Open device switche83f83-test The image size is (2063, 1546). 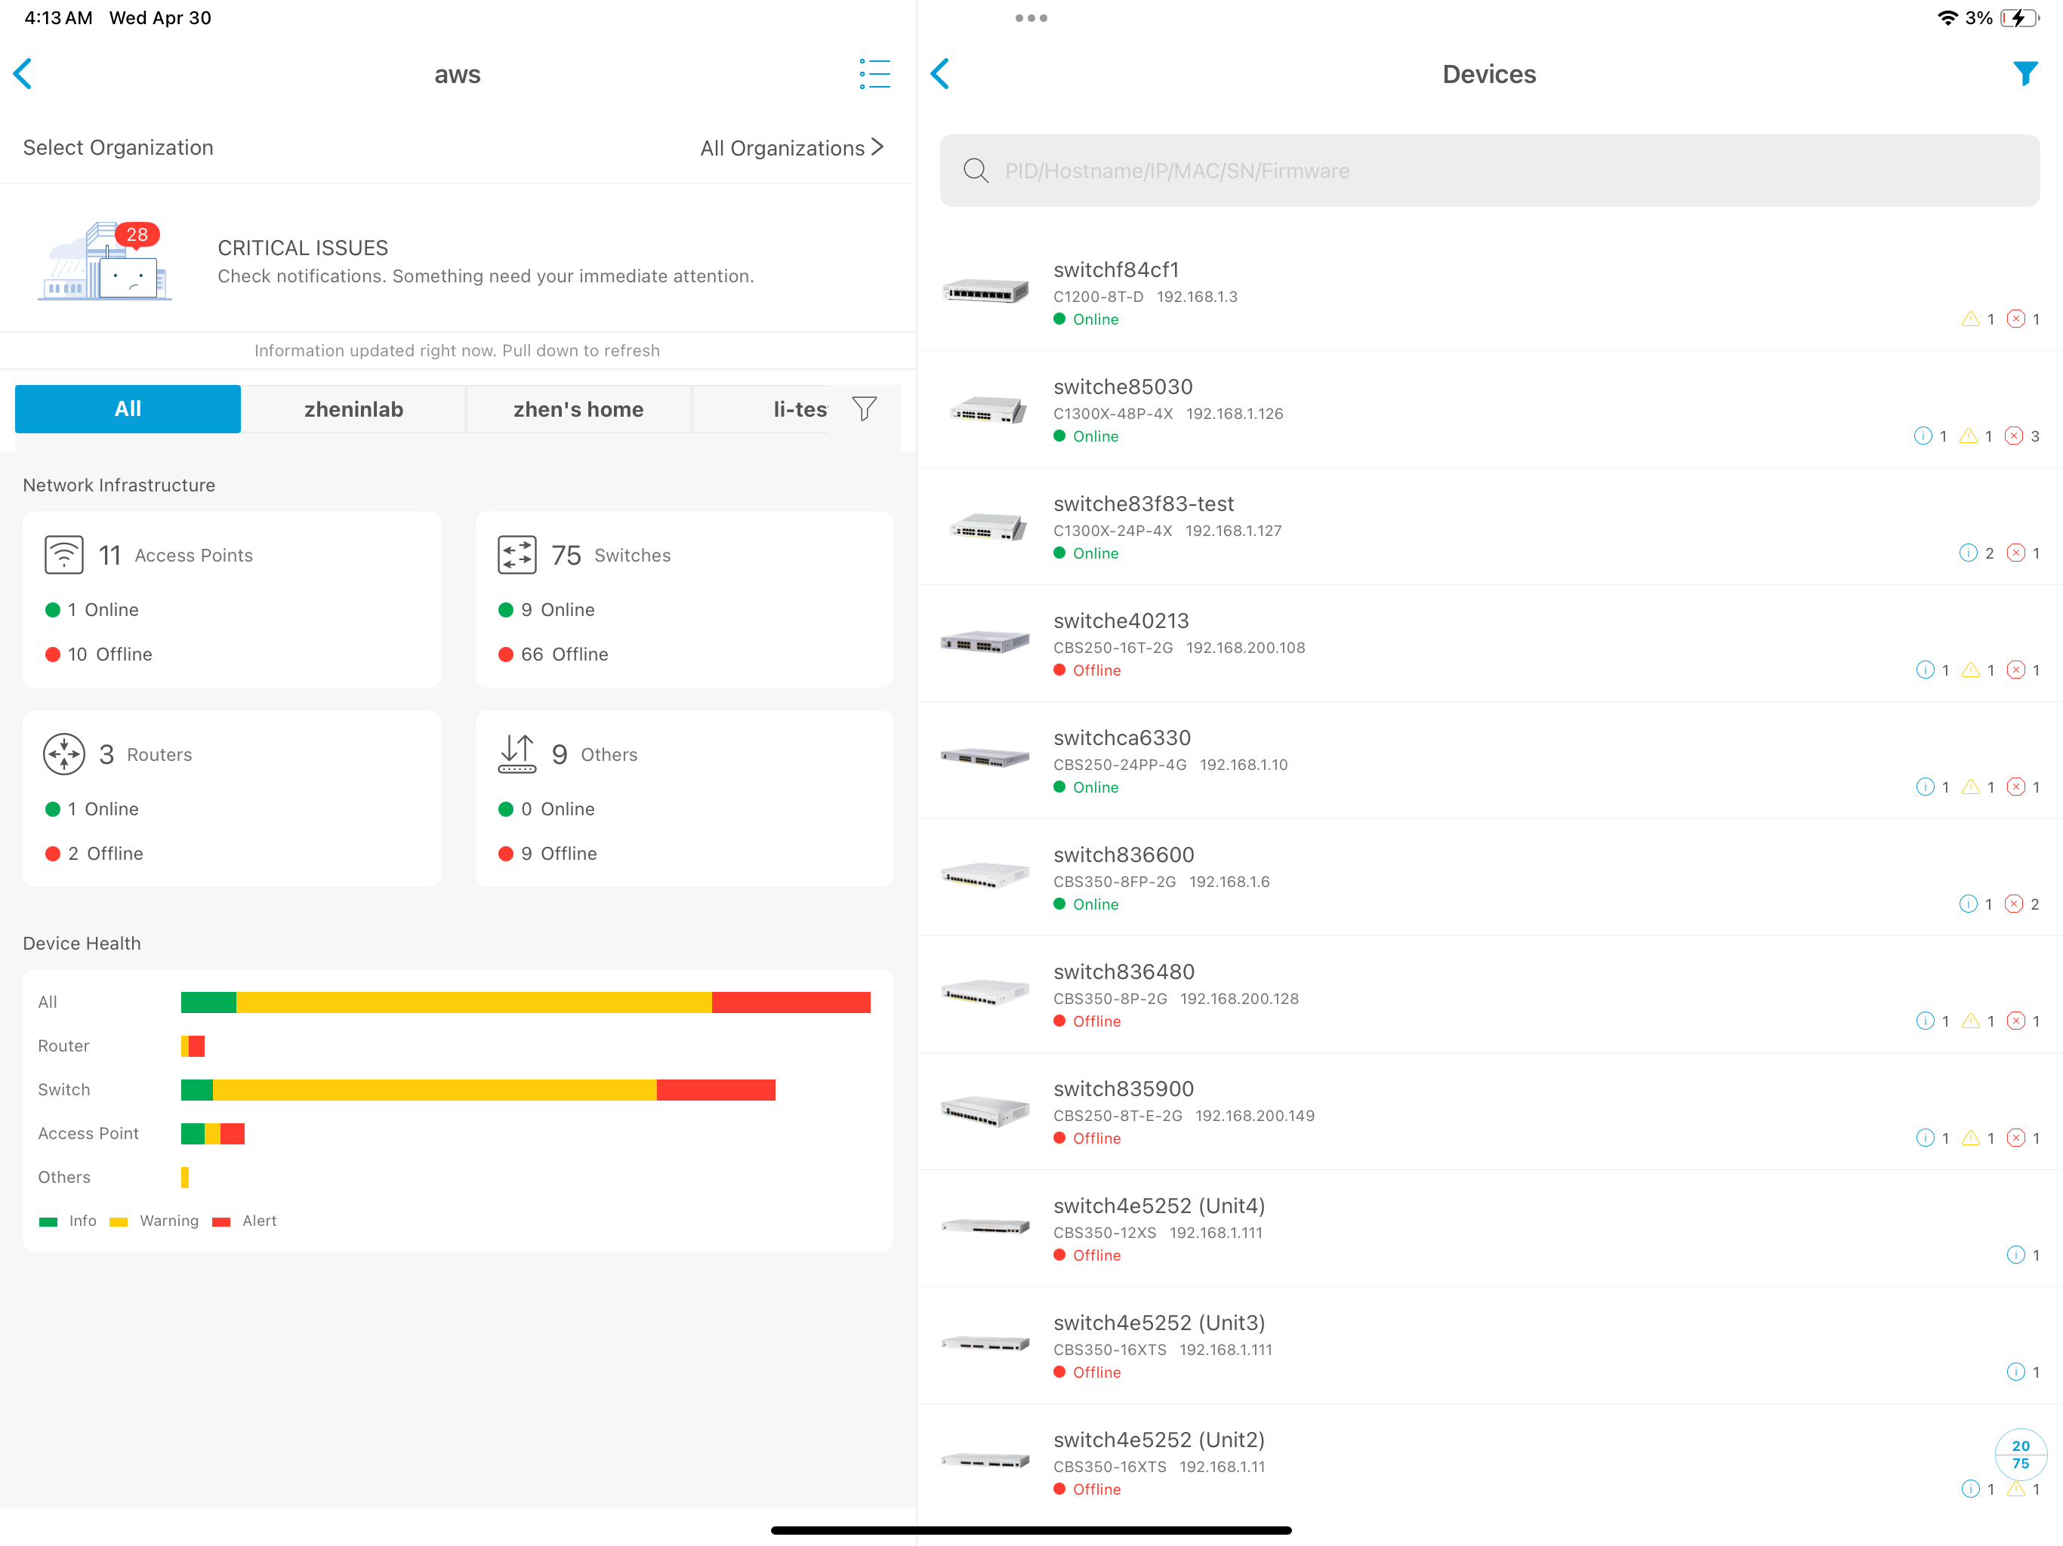click(1489, 527)
